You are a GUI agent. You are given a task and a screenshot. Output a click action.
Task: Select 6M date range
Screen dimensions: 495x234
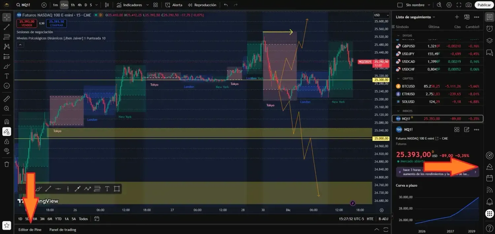pyautogui.click(x=49, y=219)
